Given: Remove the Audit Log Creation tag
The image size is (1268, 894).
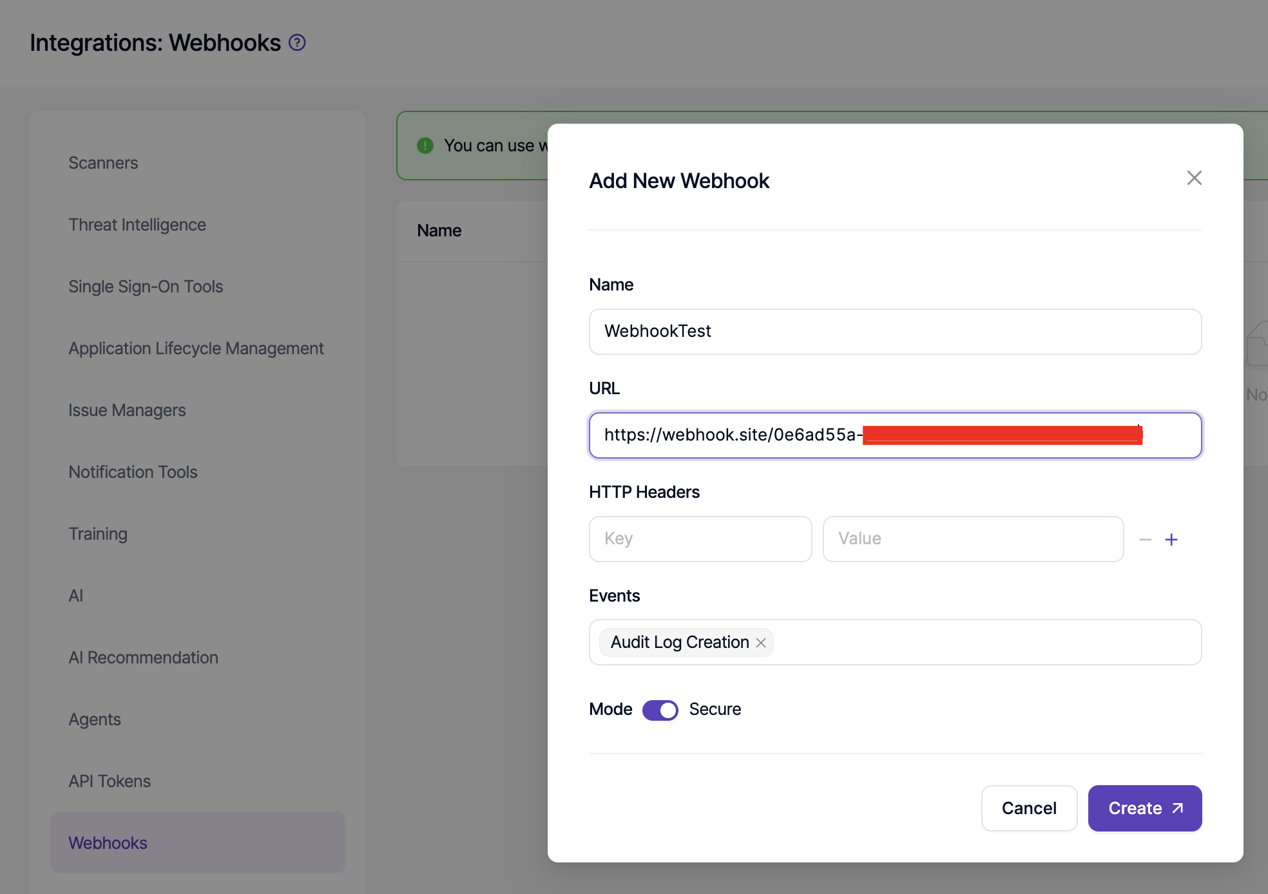Looking at the screenshot, I should point(761,643).
